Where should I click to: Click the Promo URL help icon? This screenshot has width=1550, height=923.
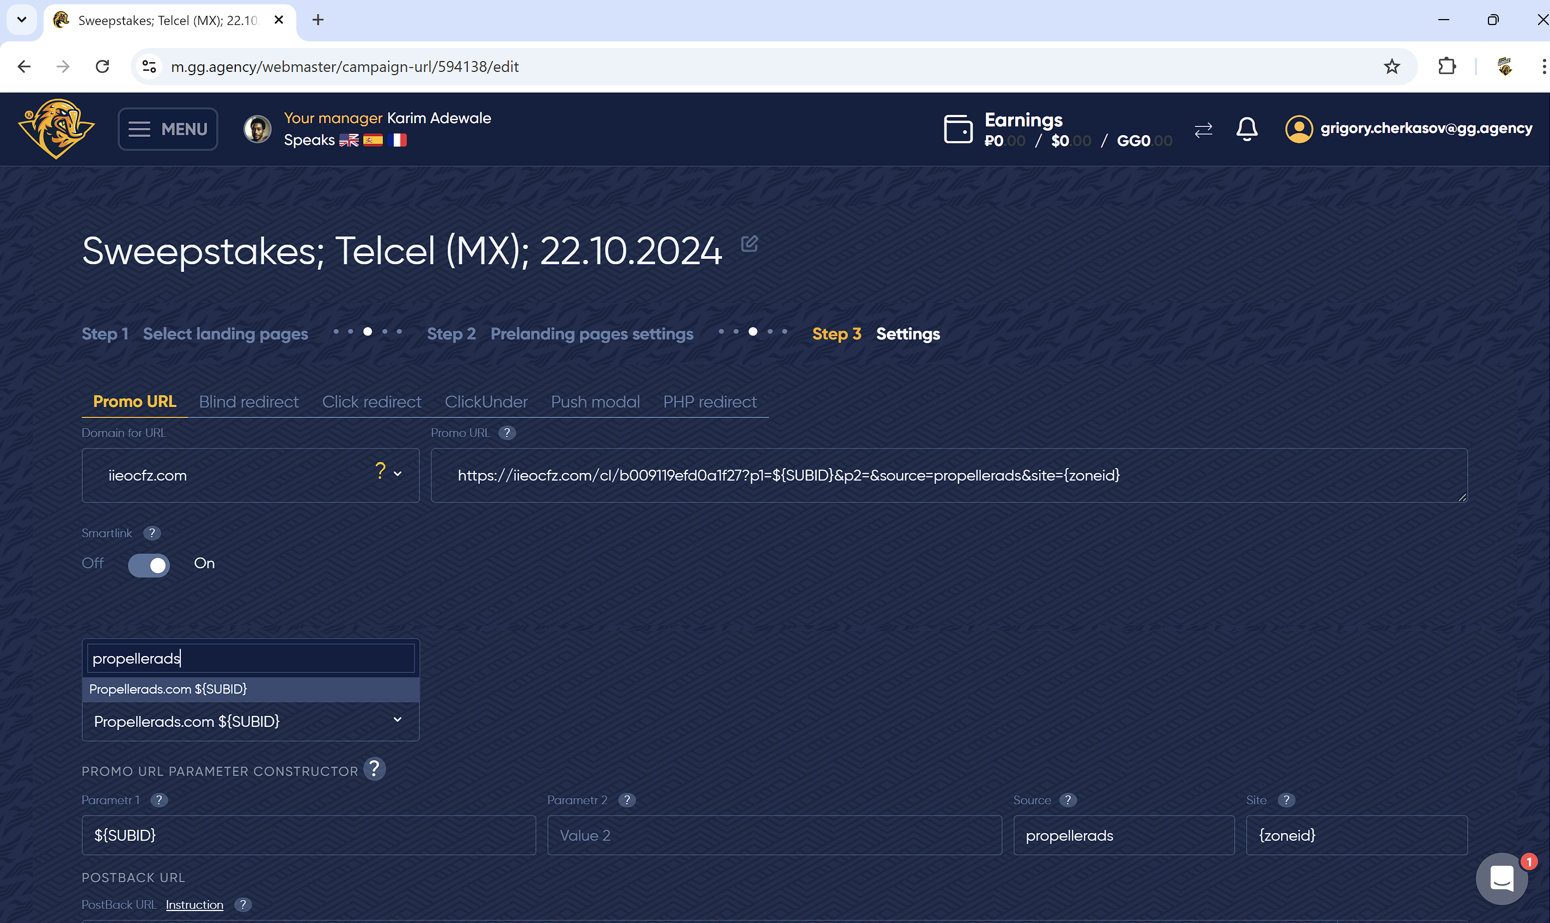click(x=507, y=433)
